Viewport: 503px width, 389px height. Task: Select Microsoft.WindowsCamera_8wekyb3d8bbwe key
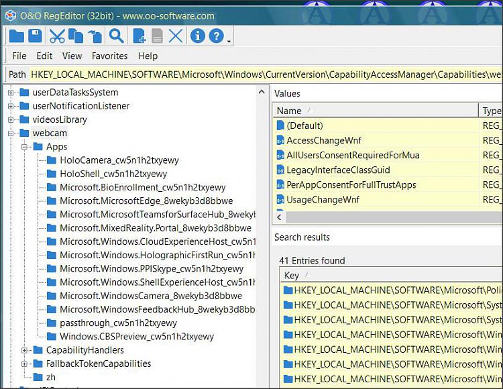(x=151, y=296)
